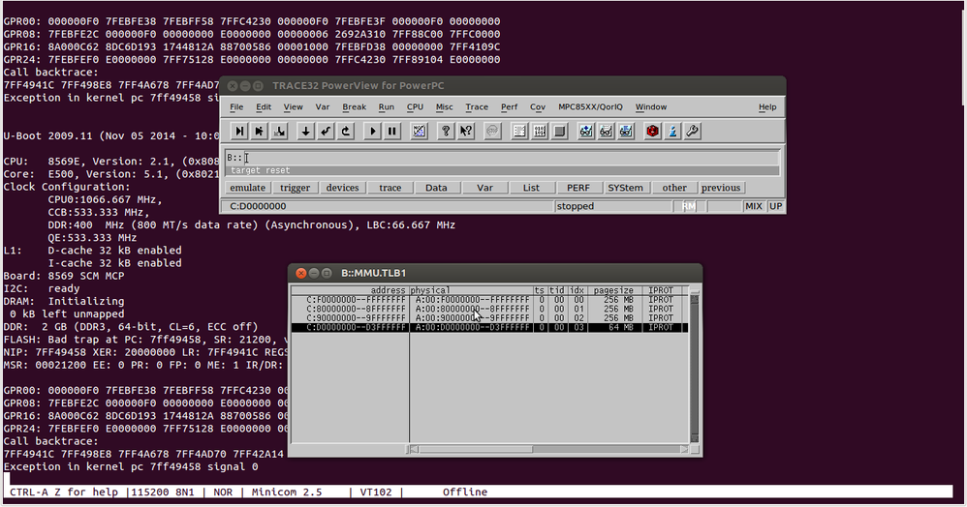Click the Up circular-arrow toolbar icon

pyautogui.click(x=346, y=131)
